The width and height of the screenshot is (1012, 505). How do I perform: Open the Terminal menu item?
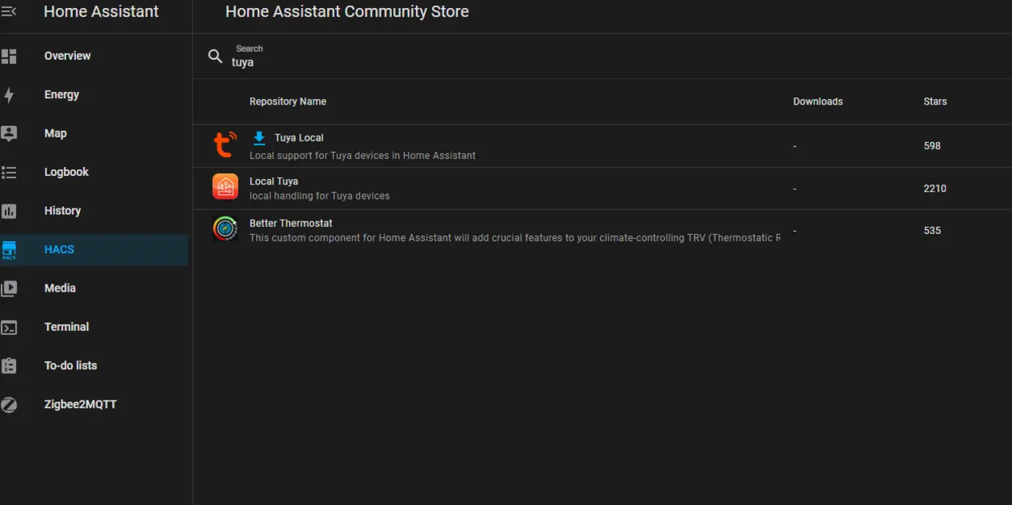coord(94,328)
